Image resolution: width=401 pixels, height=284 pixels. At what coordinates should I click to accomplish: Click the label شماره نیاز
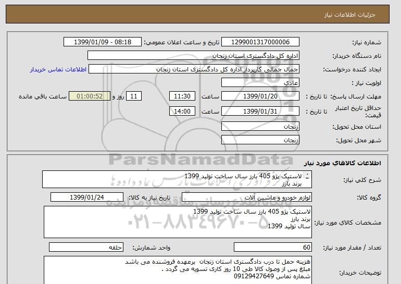click(367, 42)
